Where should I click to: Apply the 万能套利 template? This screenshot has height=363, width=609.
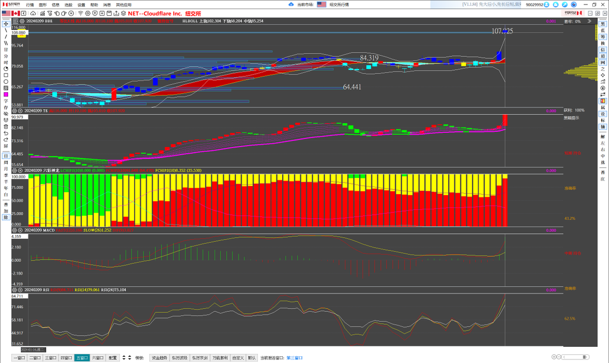click(220, 357)
